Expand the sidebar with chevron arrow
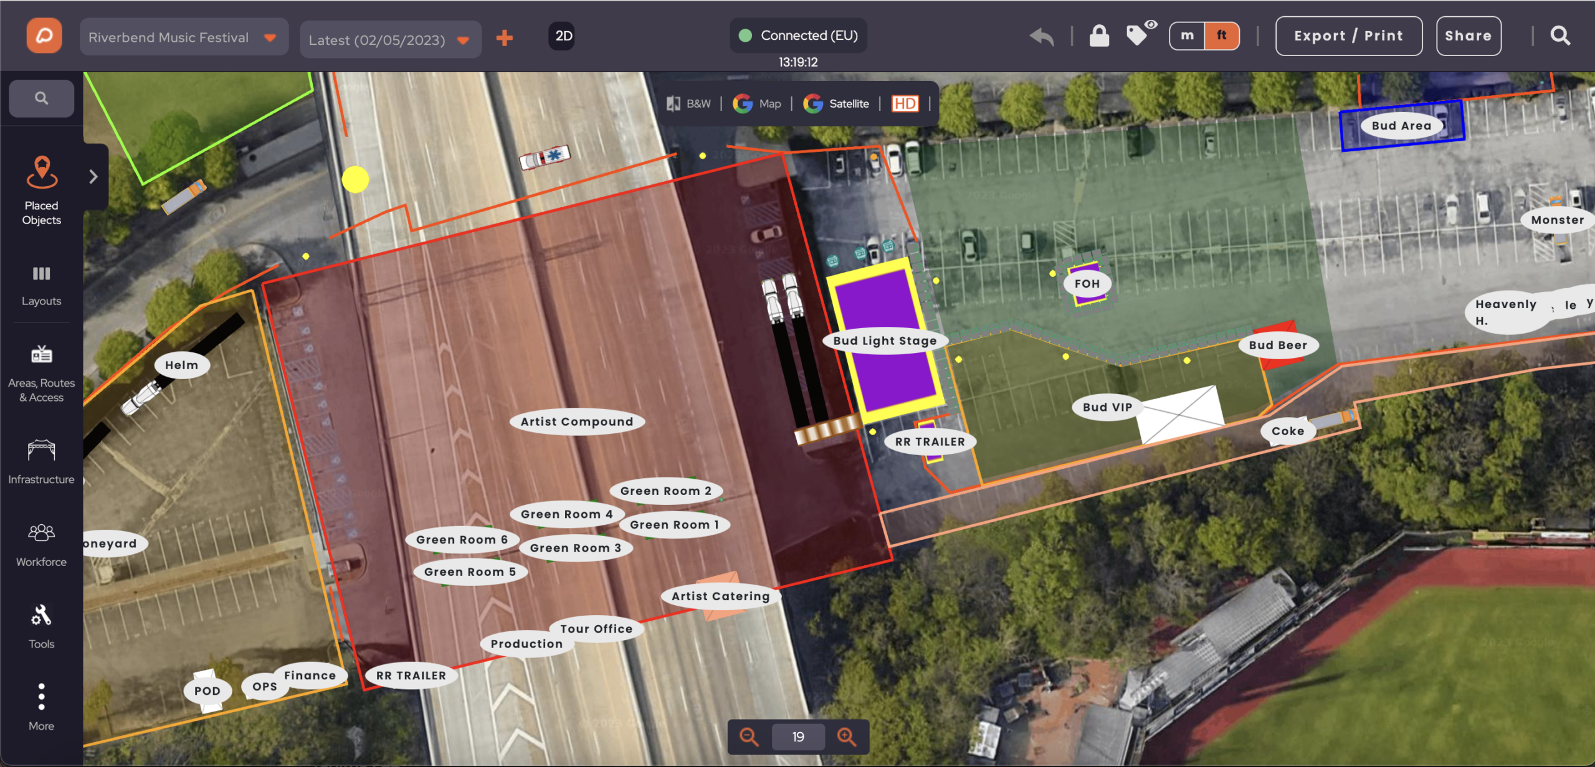Viewport: 1595px width, 767px height. 93,177
